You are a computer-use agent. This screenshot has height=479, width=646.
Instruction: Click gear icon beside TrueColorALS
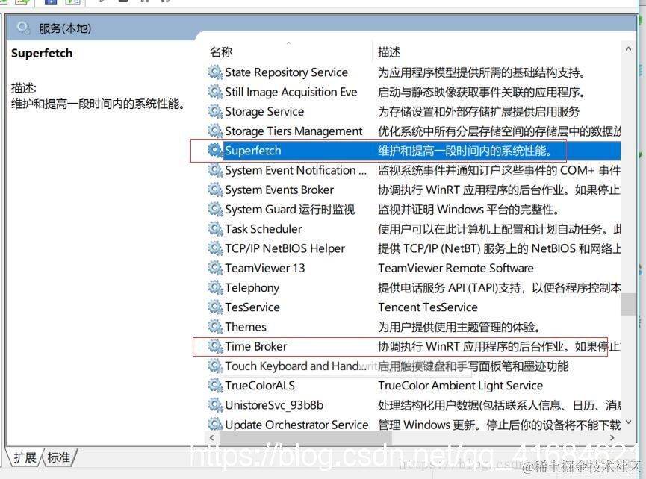(x=215, y=386)
